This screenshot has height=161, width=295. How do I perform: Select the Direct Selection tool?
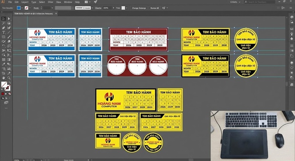[x=9, y=18]
